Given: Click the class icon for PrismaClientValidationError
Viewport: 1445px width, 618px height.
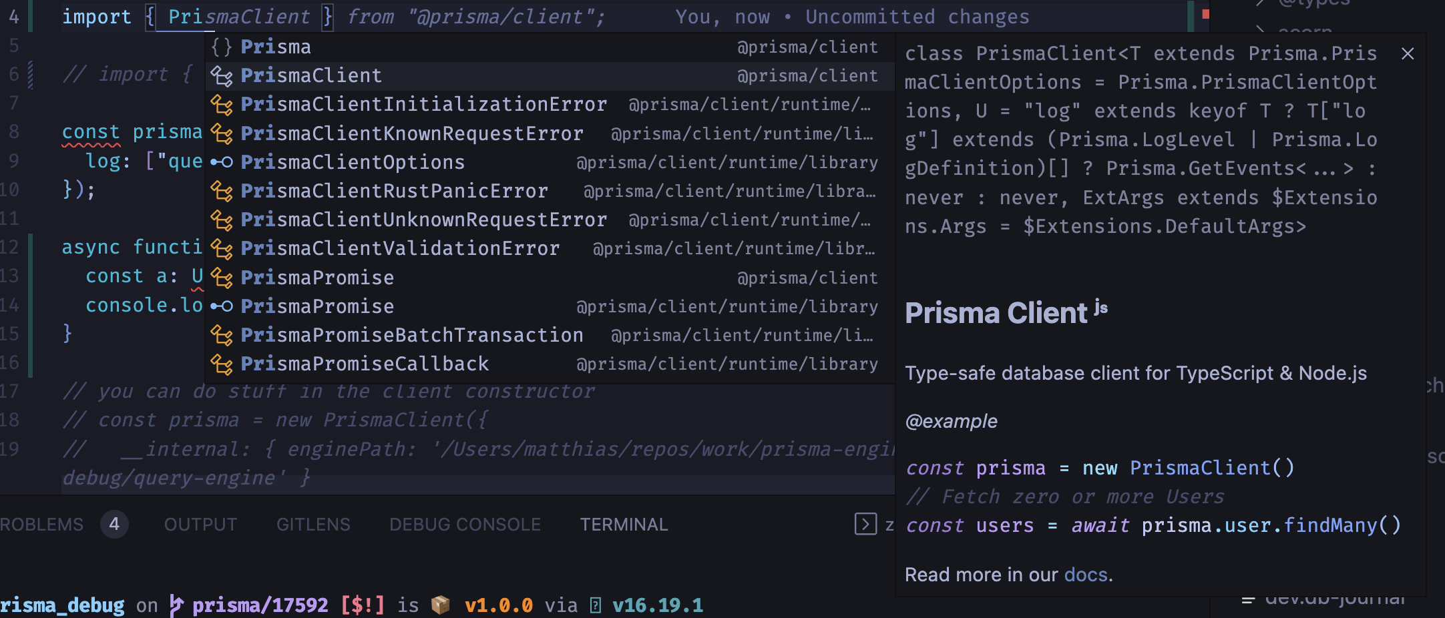Looking at the screenshot, I should [x=222, y=248].
